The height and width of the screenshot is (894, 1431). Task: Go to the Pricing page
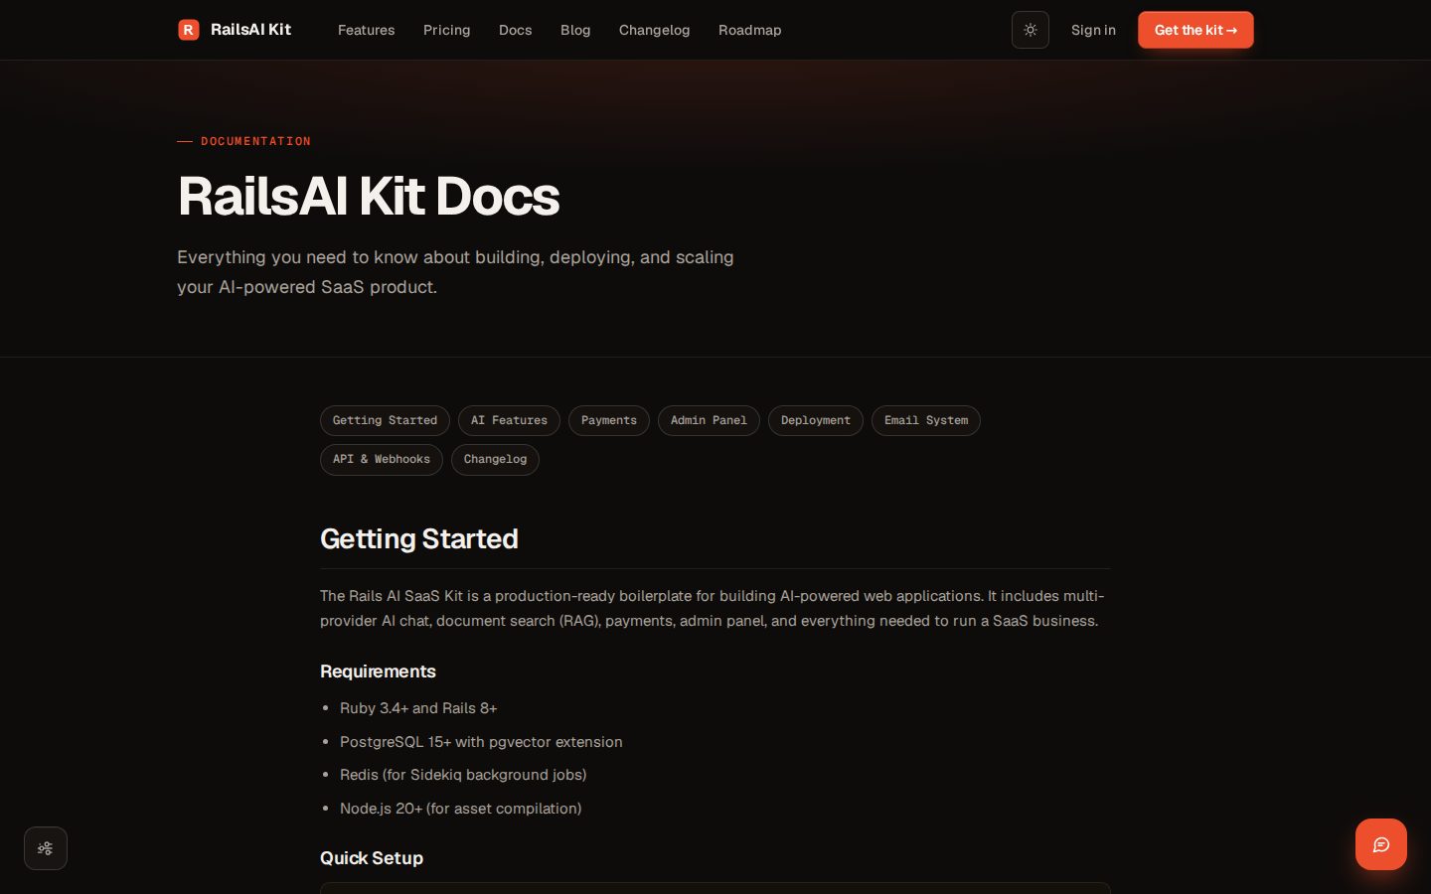click(x=447, y=30)
